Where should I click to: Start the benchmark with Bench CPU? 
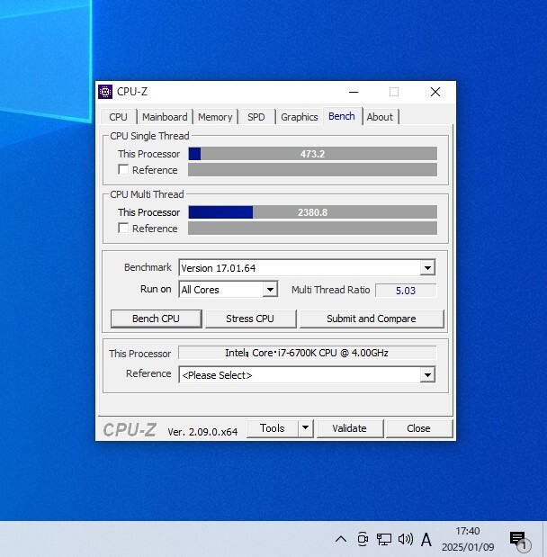(x=156, y=319)
